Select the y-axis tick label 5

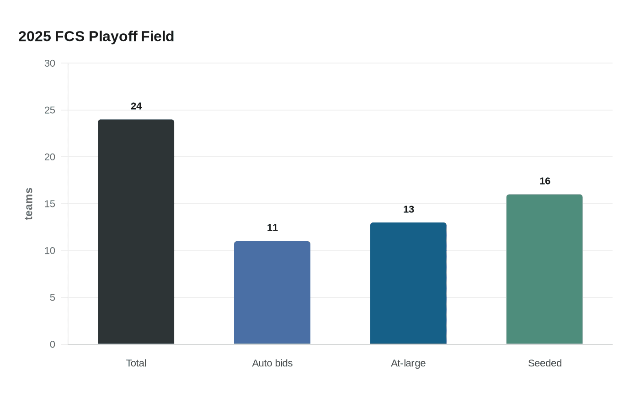[52, 297]
